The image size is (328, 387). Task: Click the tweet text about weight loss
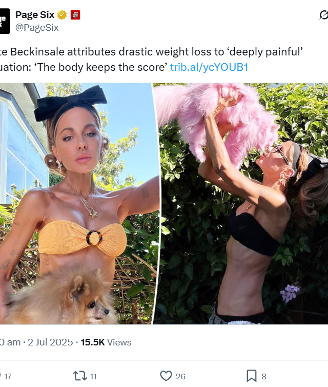151,60
